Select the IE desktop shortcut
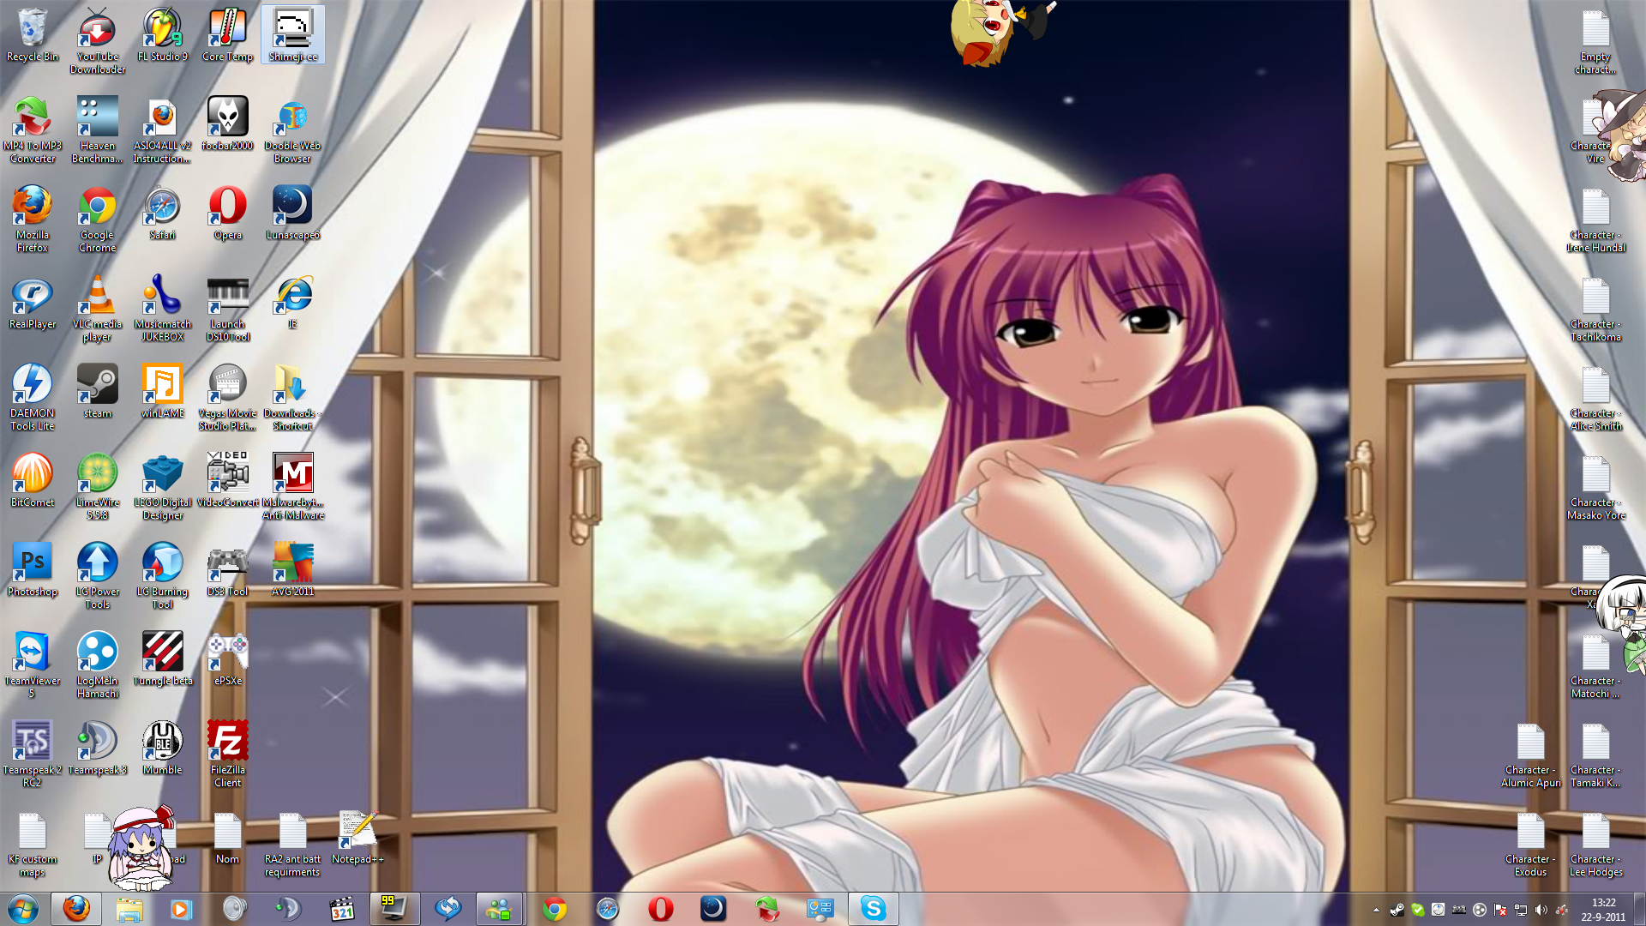Image resolution: width=1646 pixels, height=926 pixels. point(292,302)
